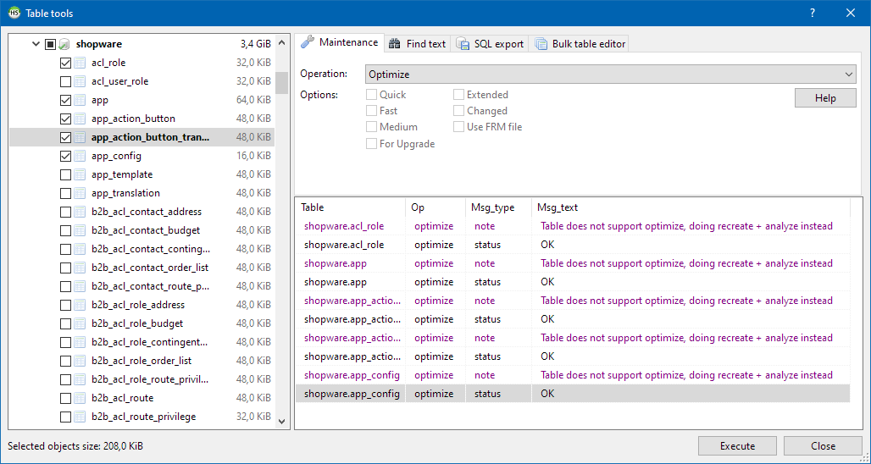
Task: Click the wrench icon on Maintenance tab
Action: pyautogui.click(x=308, y=42)
